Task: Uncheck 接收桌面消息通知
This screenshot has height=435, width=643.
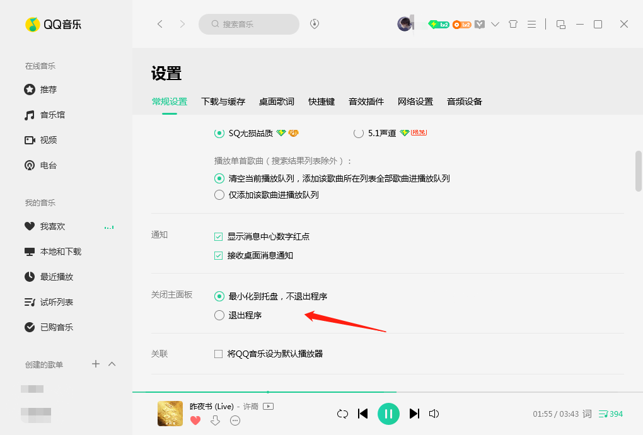Action: click(219, 255)
